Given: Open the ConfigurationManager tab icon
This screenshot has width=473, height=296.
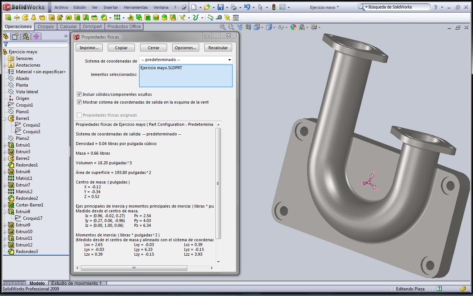Looking at the screenshot, I should 25,36.
